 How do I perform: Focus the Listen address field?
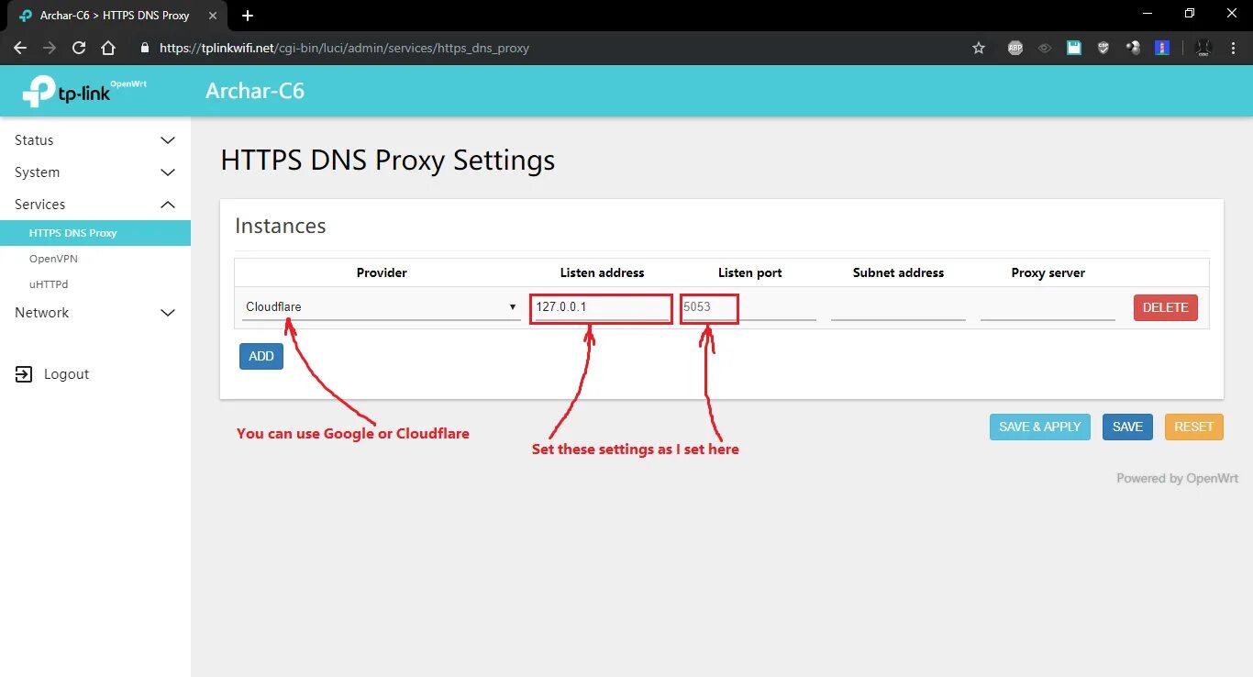602,307
